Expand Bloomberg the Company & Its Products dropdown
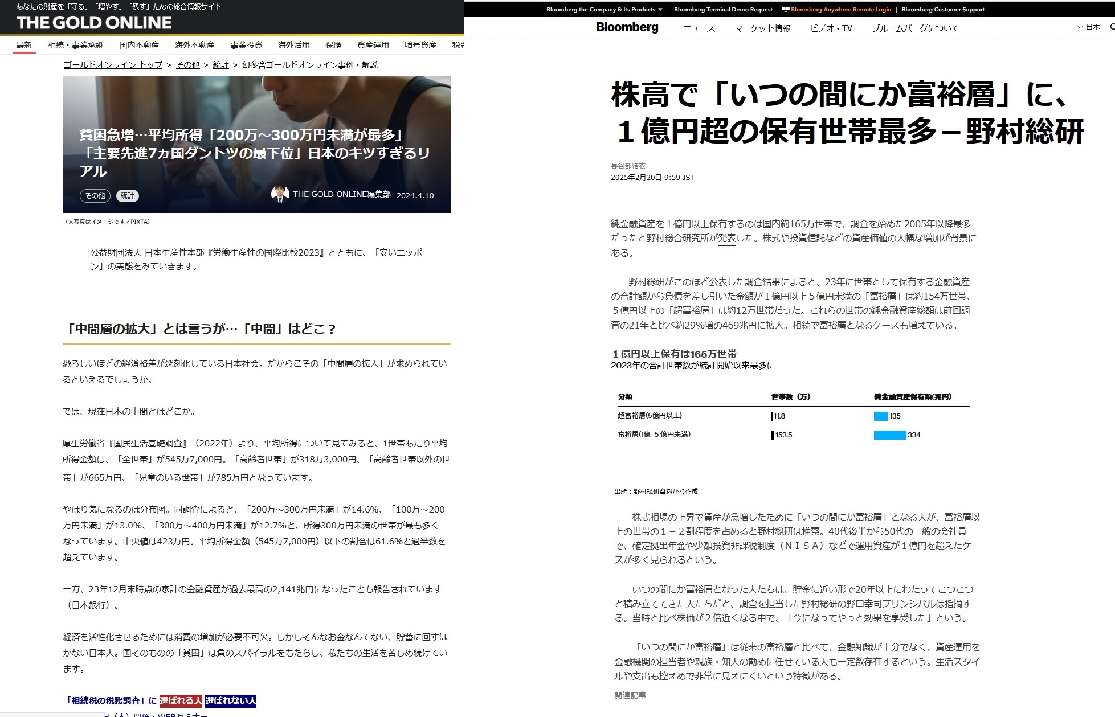 tap(604, 10)
